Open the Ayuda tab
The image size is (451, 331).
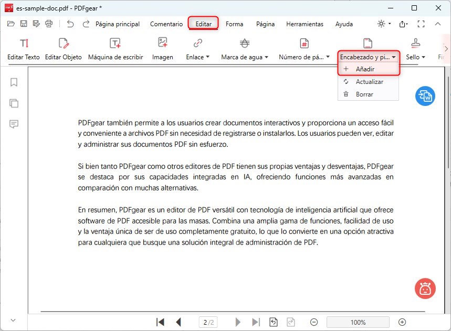[344, 24]
